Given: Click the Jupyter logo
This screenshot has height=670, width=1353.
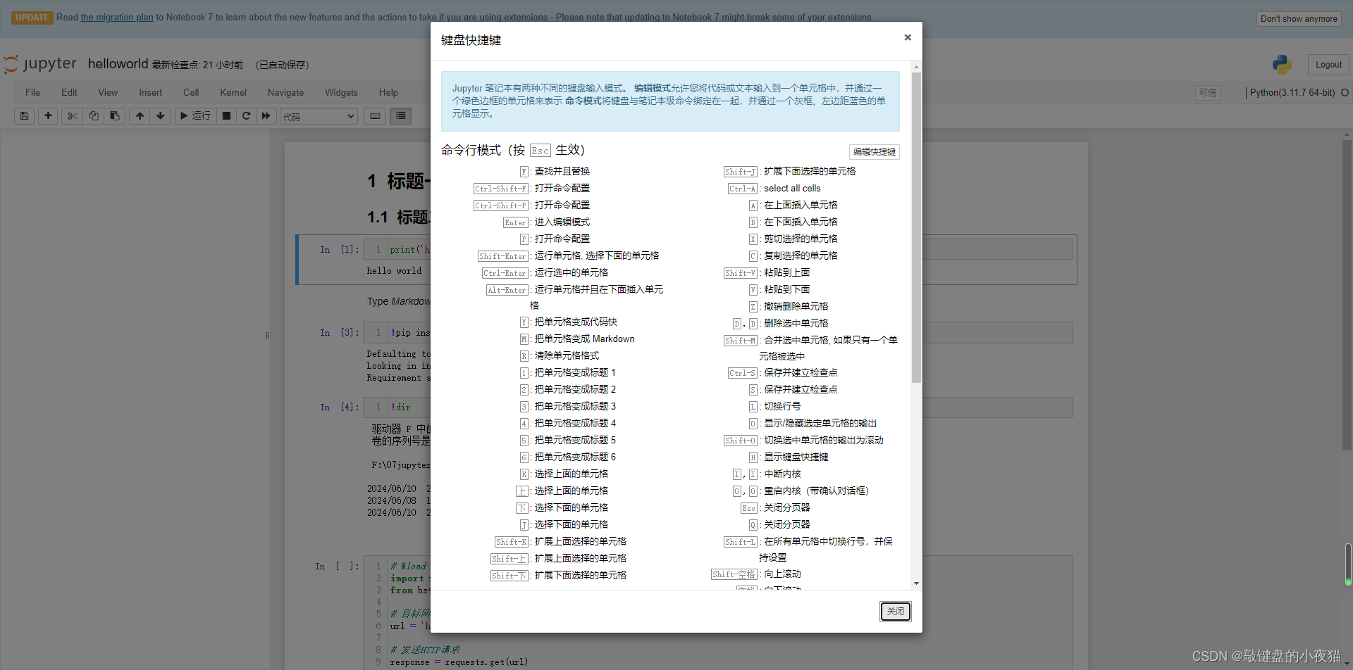Looking at the screenshot, I should (40, 64).
